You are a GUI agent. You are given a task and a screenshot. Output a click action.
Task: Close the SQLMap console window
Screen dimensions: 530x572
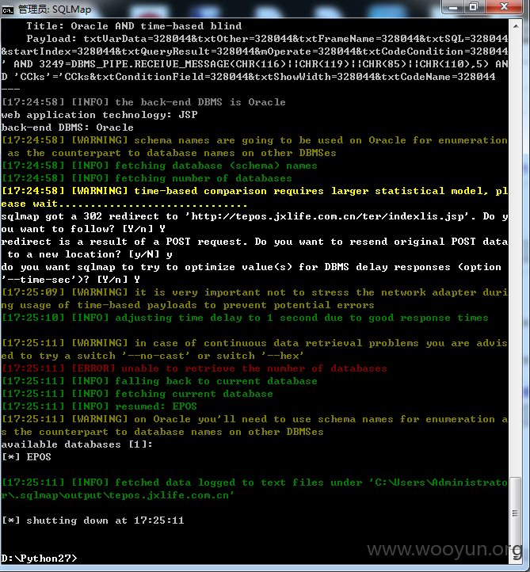coord(504,7)
